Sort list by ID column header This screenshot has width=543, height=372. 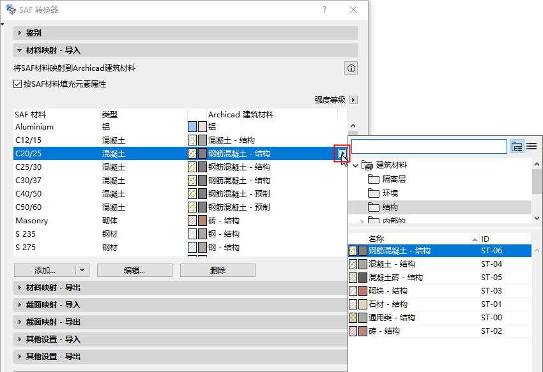(505, 239)
